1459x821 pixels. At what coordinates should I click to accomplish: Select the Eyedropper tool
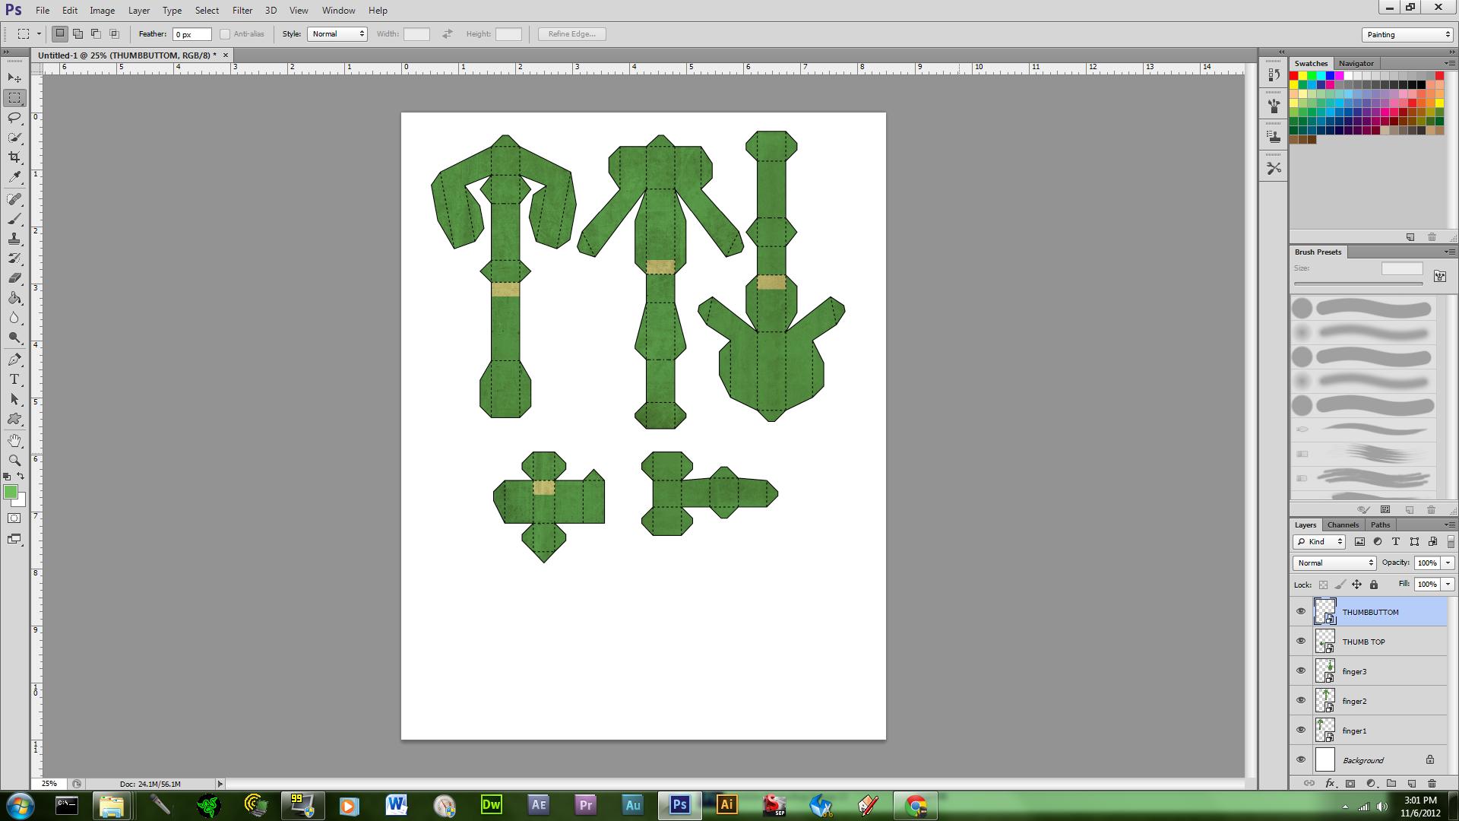[14, 177]
